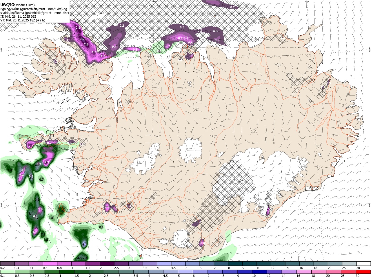371x278 pixels.
Task: Click the lower legend swatch between 16 and 18
Action: coord(304,272)
